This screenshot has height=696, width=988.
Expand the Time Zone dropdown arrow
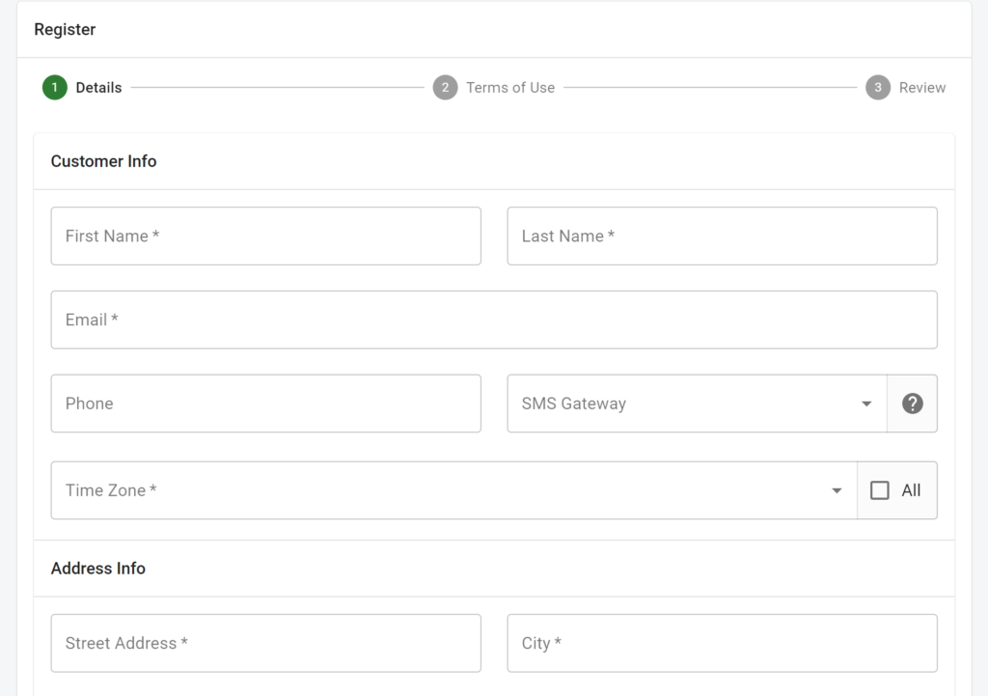[x=837, y=490]
